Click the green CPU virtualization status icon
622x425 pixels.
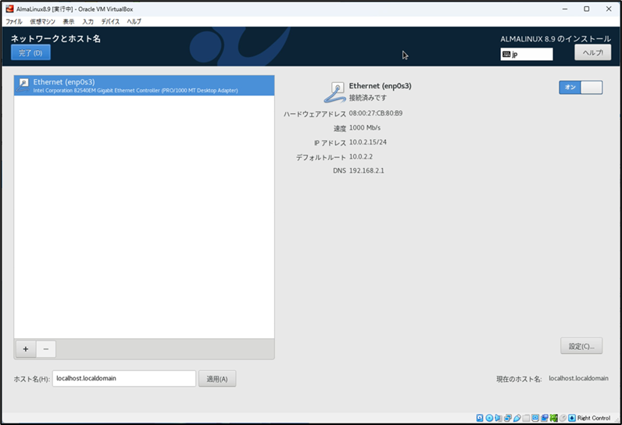pyautogui.click(x=554, y=418)
